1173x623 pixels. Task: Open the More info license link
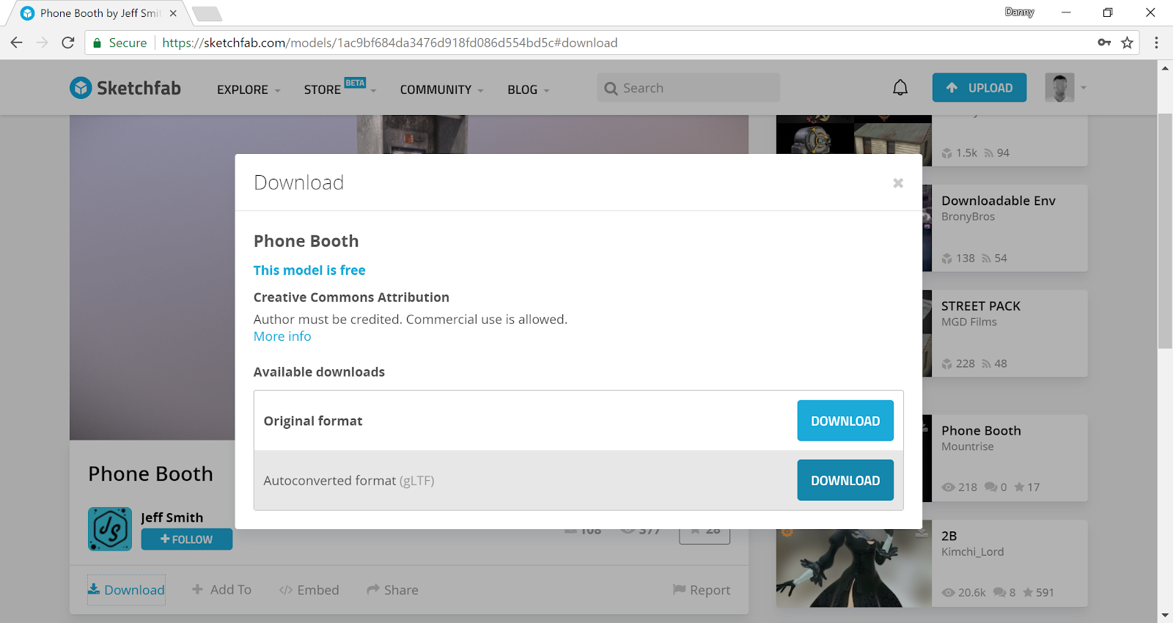[x=282, y=336]
